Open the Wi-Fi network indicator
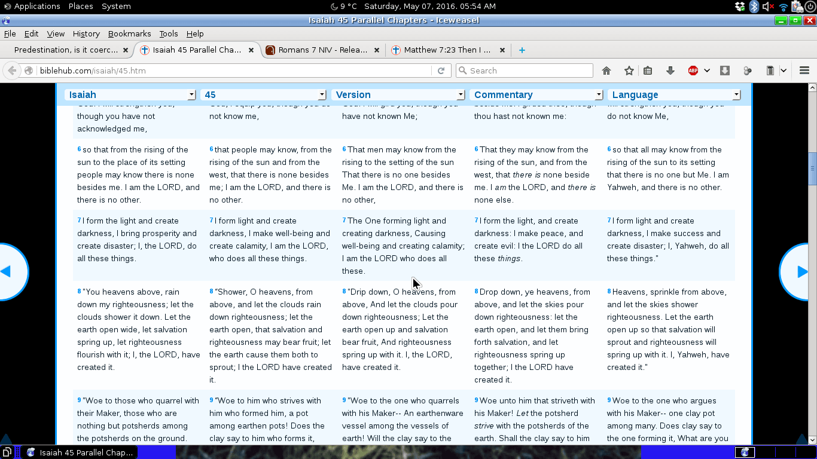817x459 pixels. (x=783, y=7)
